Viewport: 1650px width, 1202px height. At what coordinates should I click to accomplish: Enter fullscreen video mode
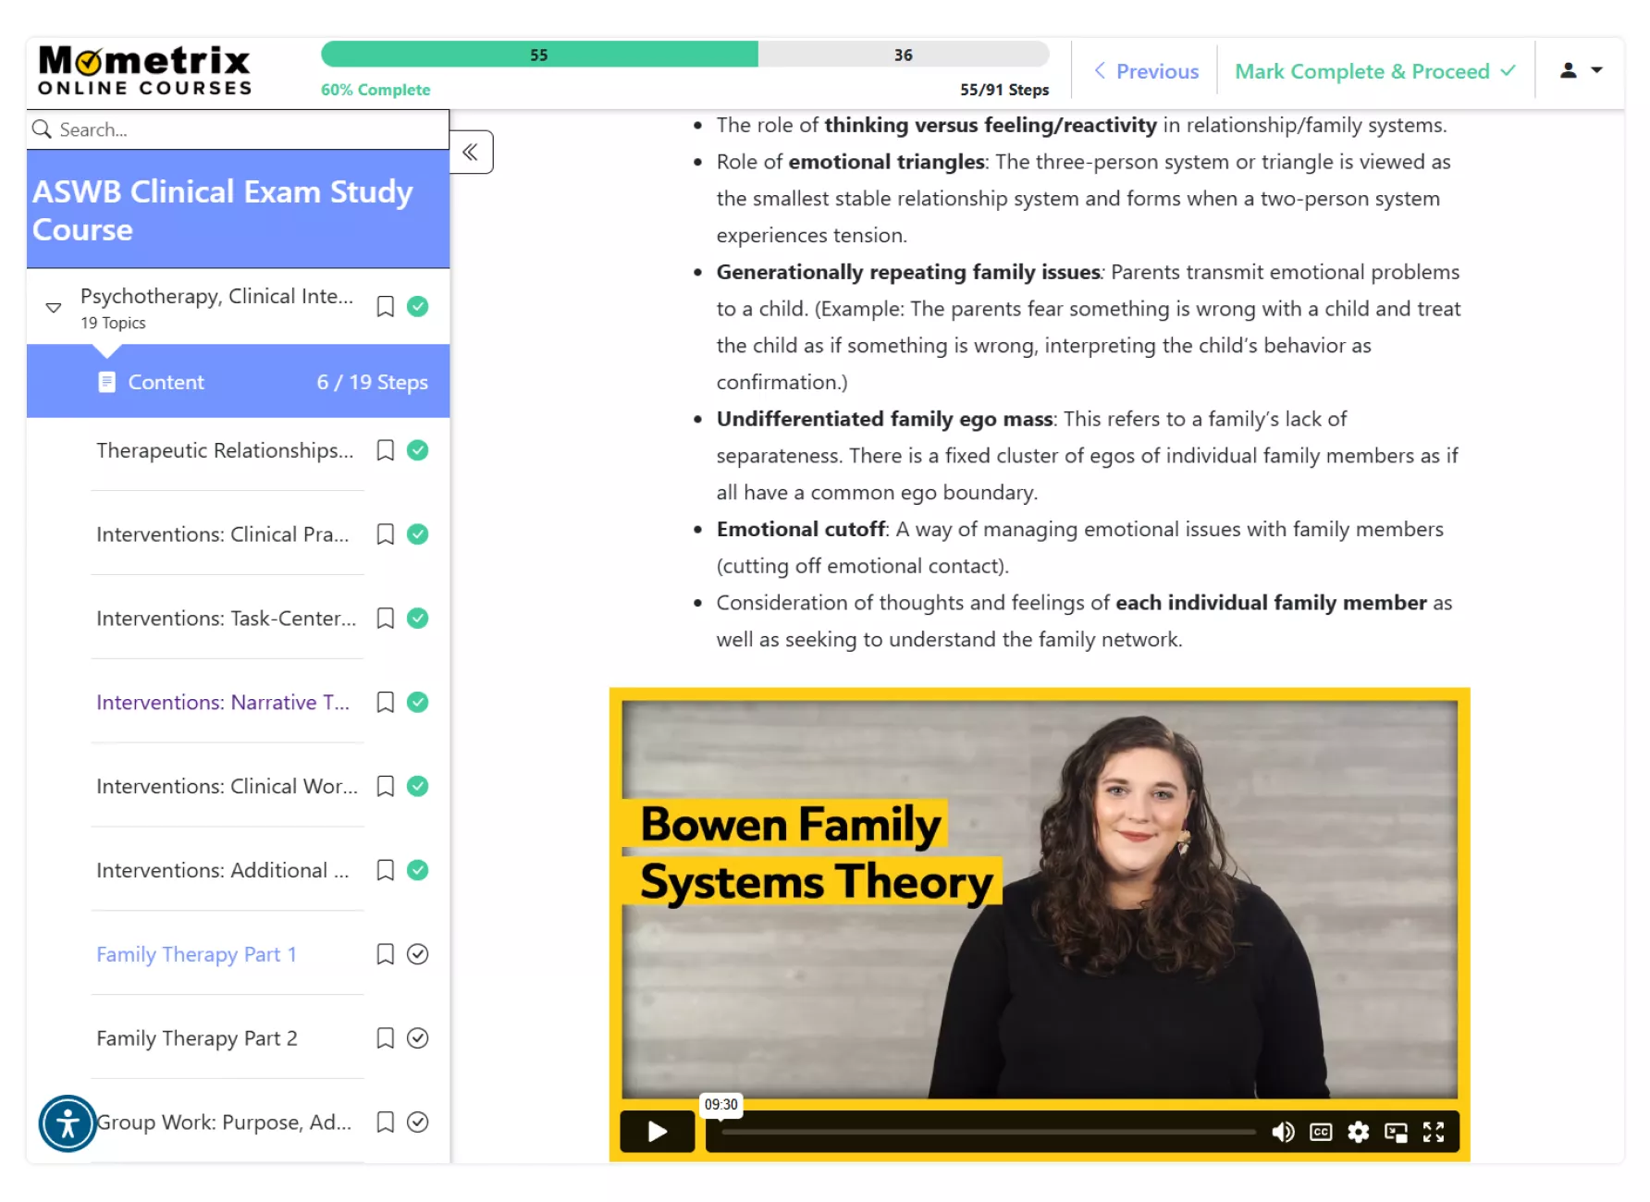coord(1434,1132)
